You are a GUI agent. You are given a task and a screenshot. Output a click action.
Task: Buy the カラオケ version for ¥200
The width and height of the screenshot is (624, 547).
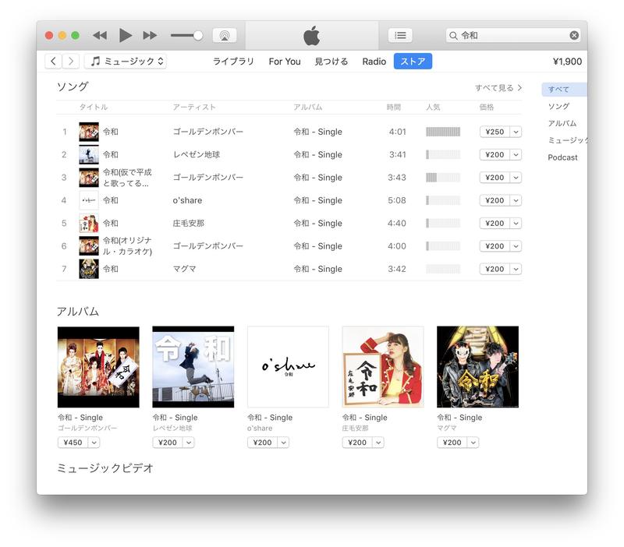pos(495,246)
